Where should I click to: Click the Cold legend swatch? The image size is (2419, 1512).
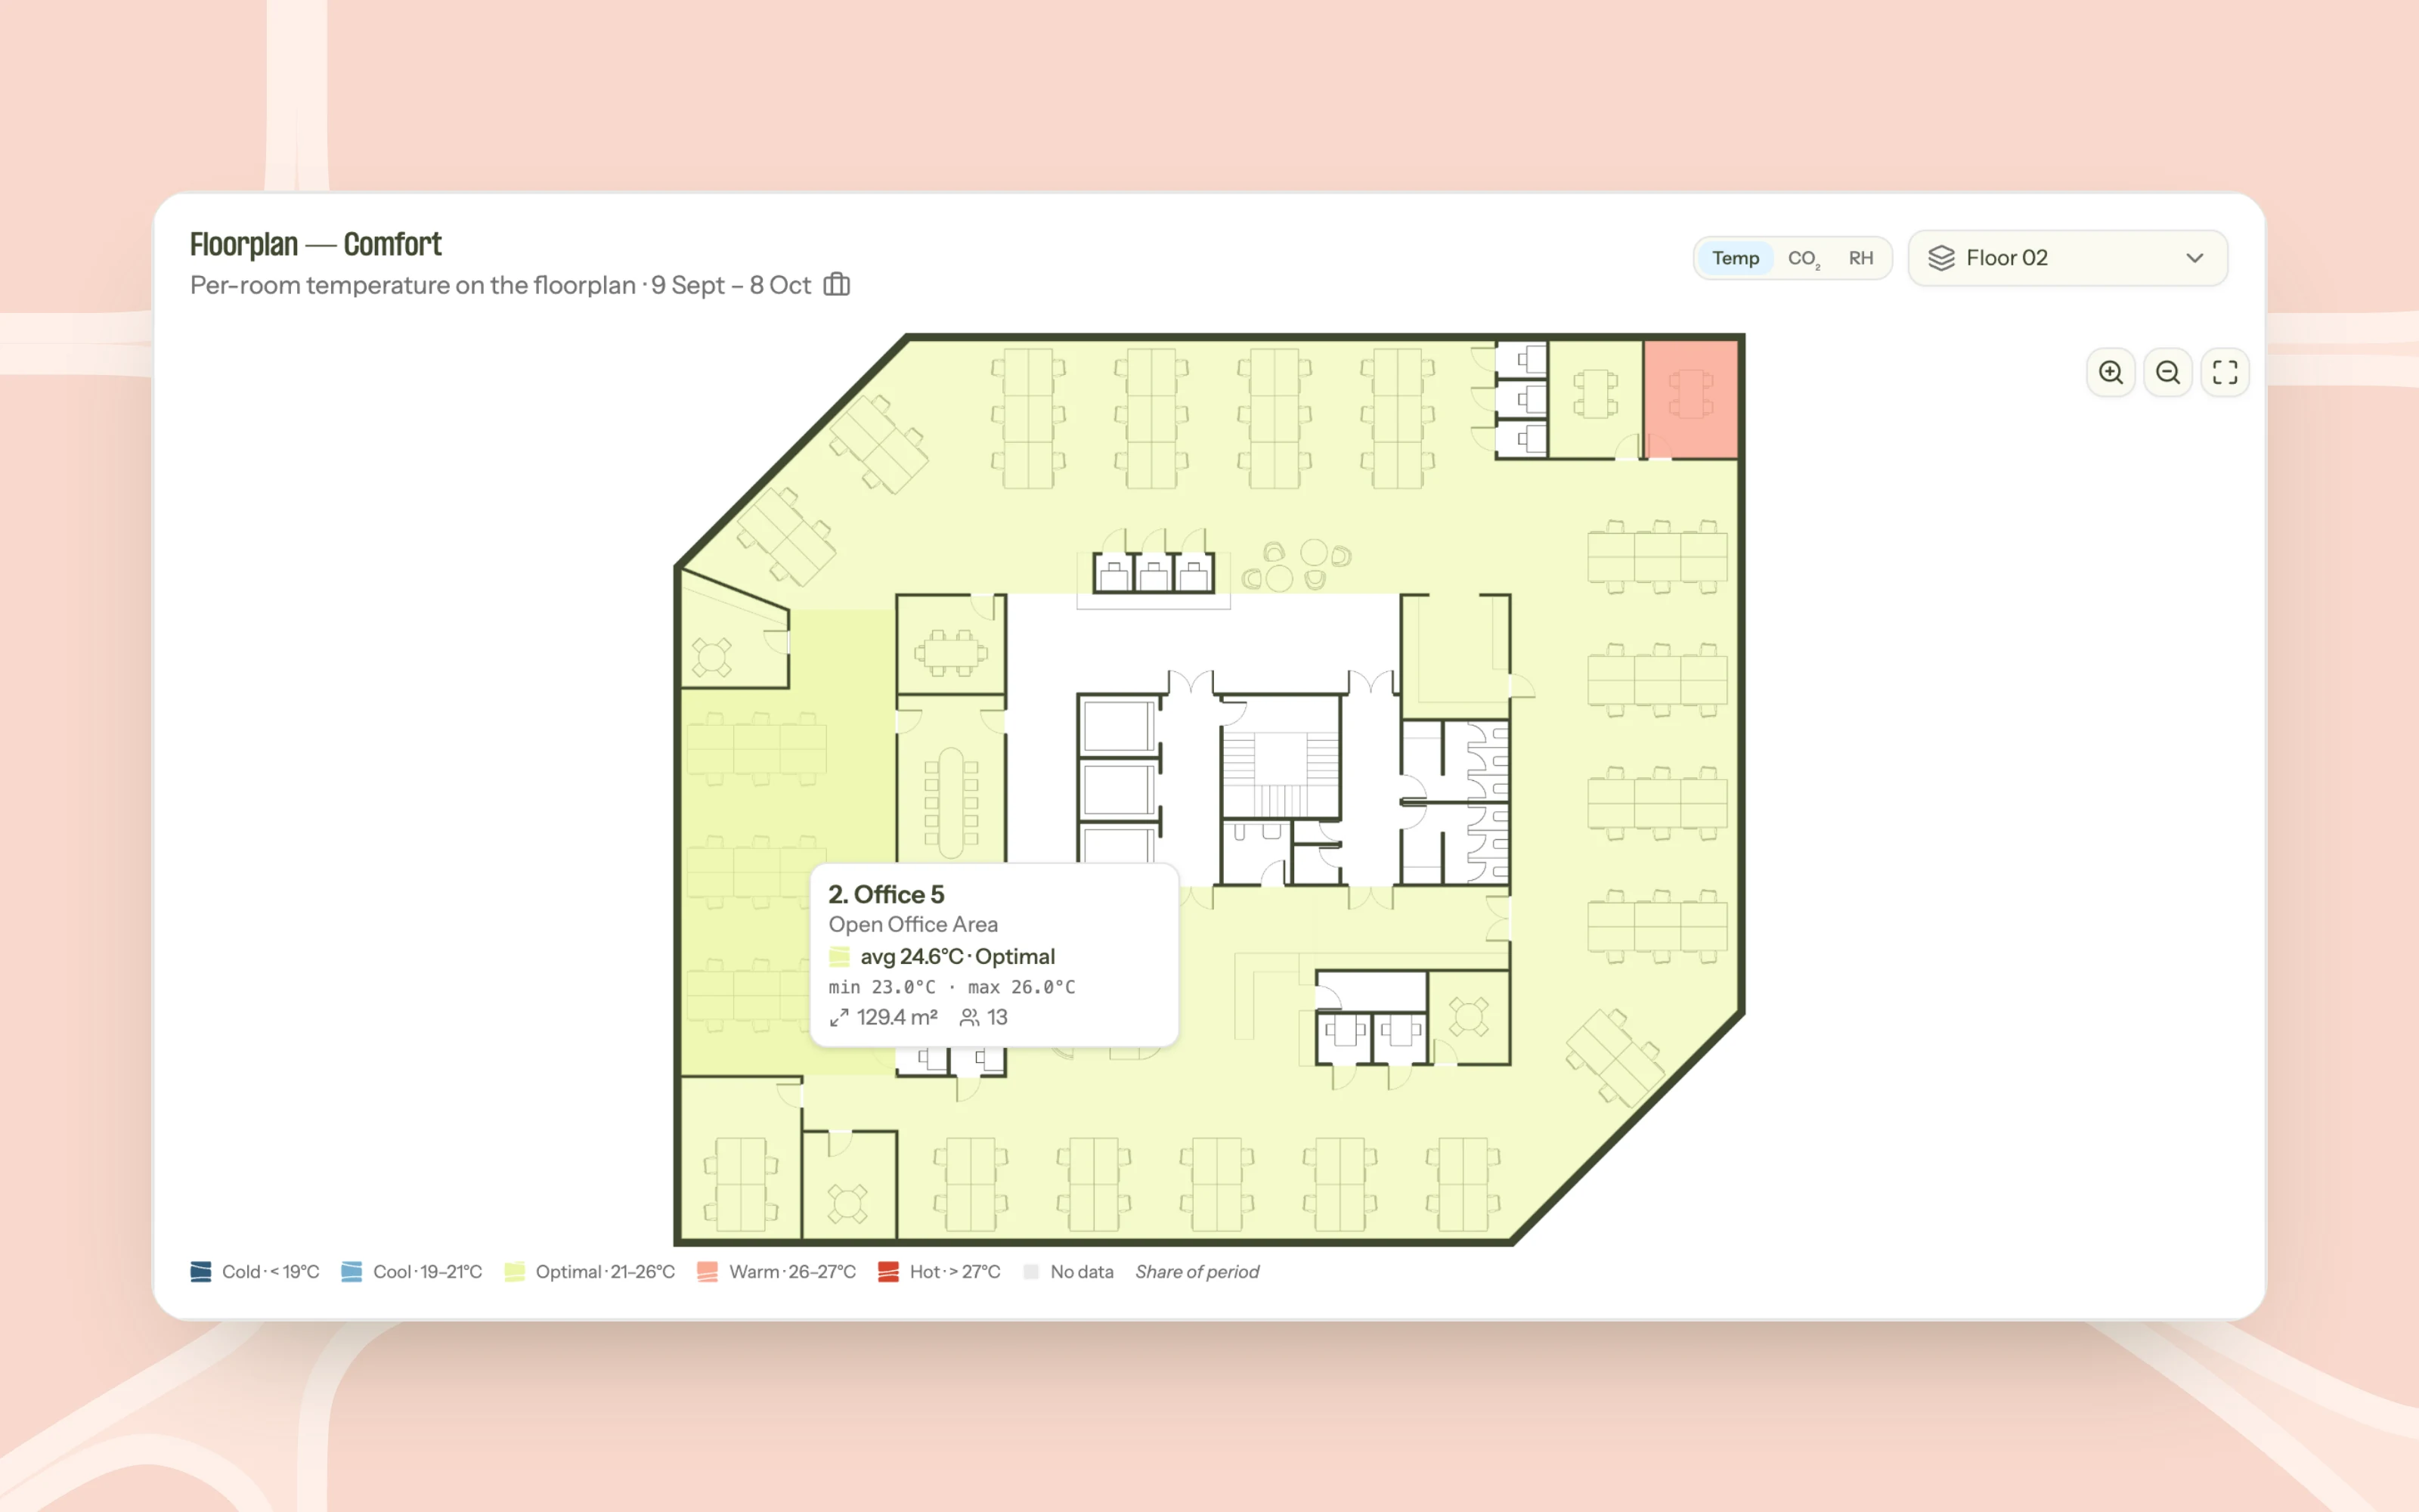201,1271
